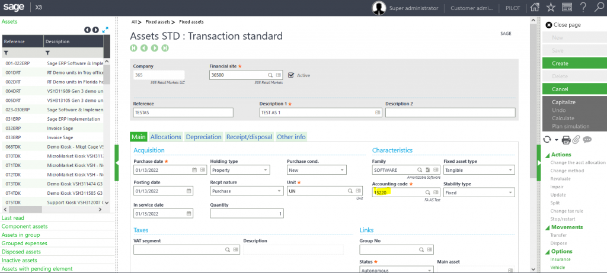The width and height of the screenshot is (607, 273).
Task: Switch to the Depreciation tab
Action: [204, 137]
